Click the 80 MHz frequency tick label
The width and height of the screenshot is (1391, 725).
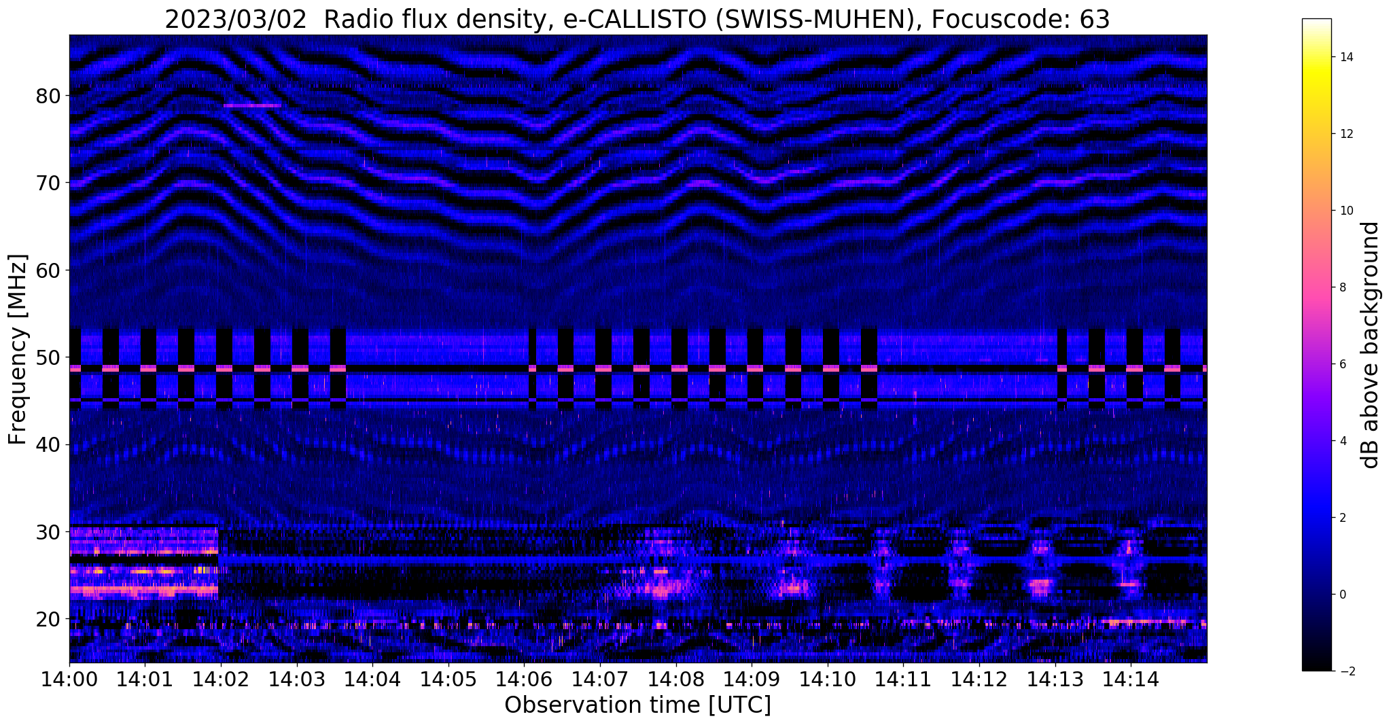pyautogui.click(x=48, y=96)
